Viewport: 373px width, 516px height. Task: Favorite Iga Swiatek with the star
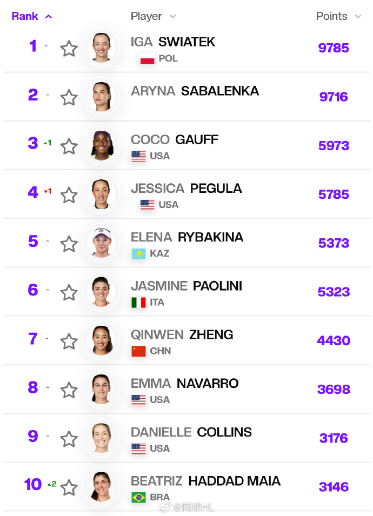(x=69, y=49)
